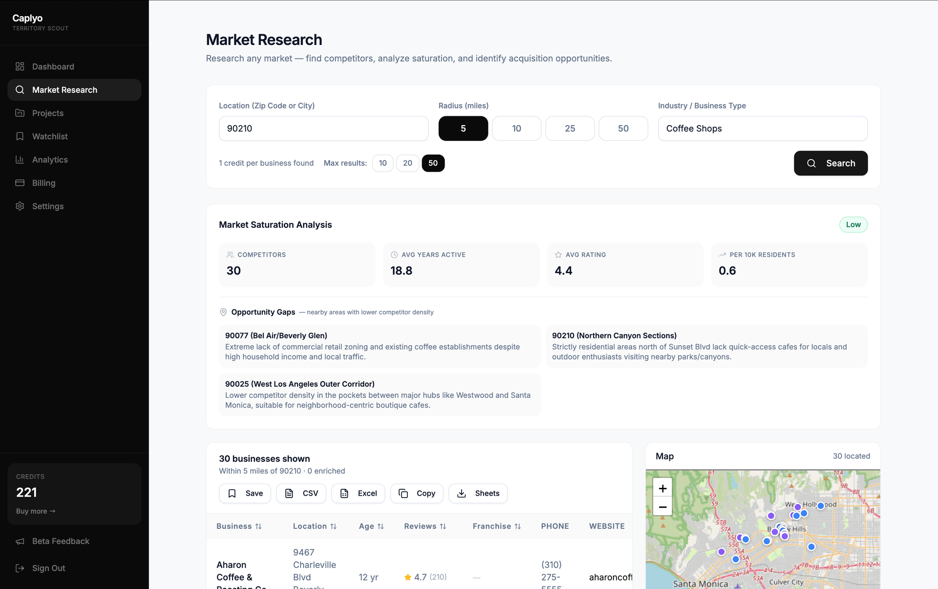Save the business results
This screenshot has height=589, width=938.
[x=246, y=493]
